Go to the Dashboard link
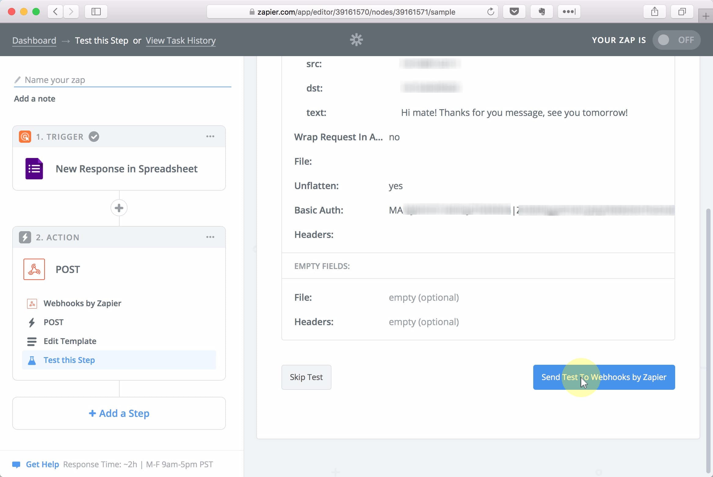The height and width of the screenshot is (477, 713). 34,40
